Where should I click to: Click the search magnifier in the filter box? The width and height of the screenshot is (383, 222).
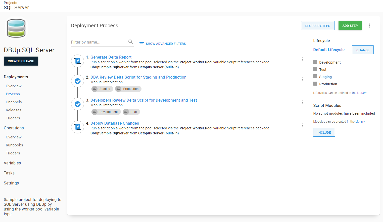[x=130, y=42]
